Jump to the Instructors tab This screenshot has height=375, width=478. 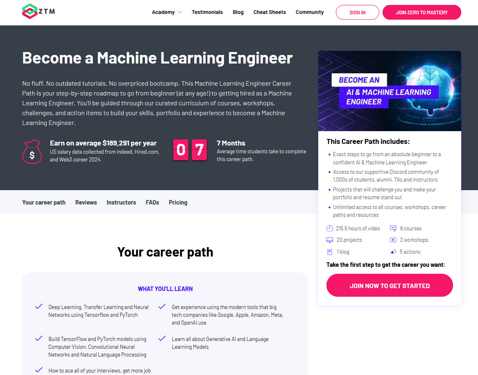(121, 202)
